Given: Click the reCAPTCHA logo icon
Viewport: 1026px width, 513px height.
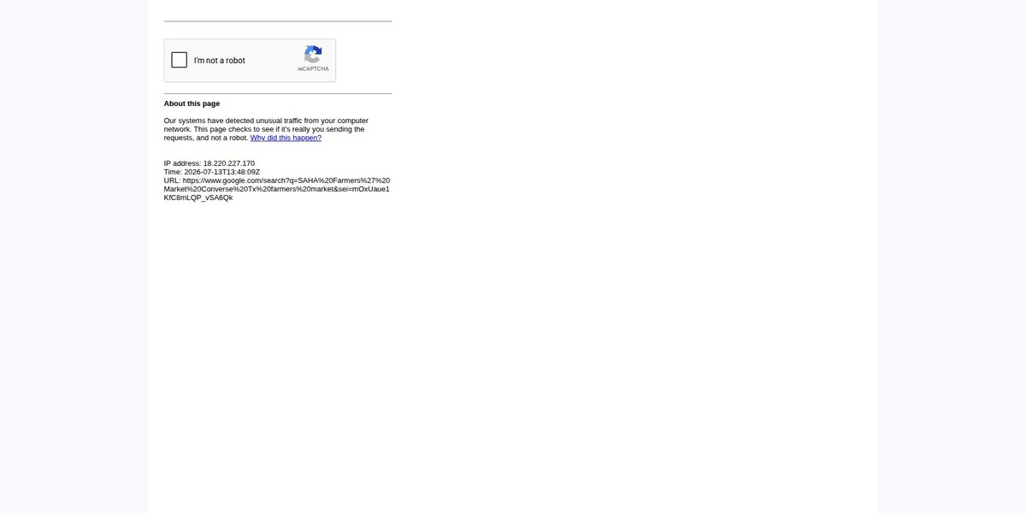Looking at the screenshot, I should pyautogui.click(x=313, y=54).
